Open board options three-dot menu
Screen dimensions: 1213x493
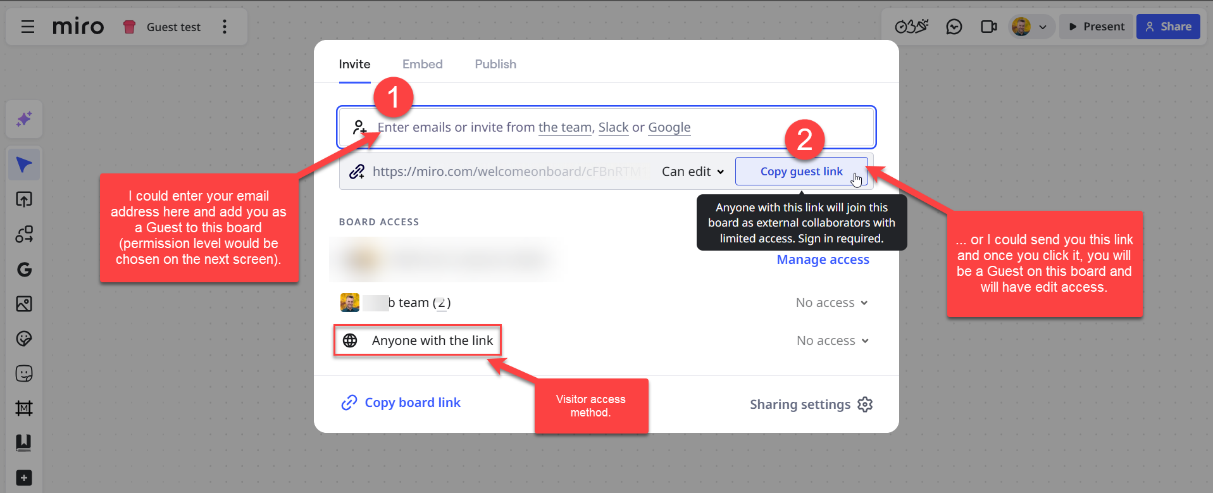225,27
